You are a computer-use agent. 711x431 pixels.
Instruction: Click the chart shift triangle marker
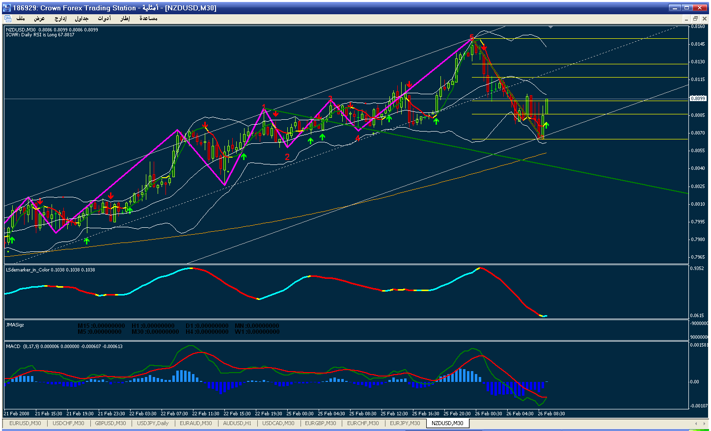[x=550, y=27]
